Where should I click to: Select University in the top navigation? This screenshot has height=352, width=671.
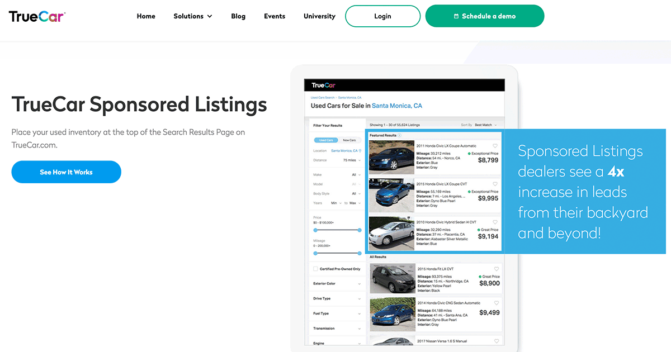click(319, 16)
